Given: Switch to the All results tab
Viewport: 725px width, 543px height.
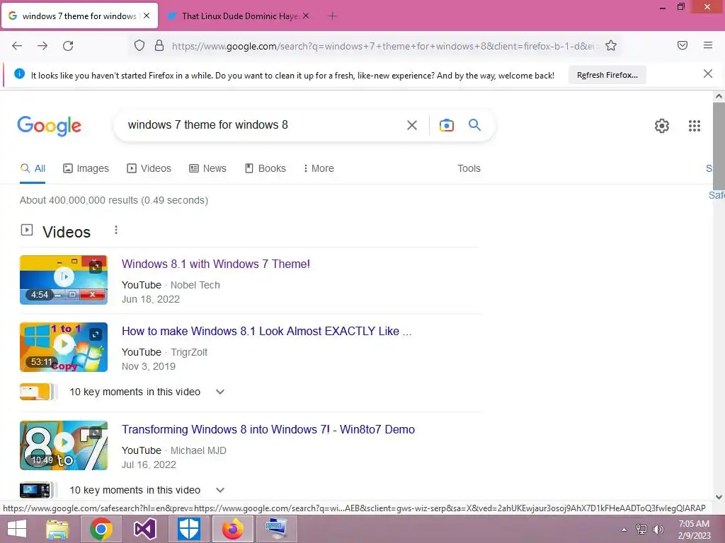Looking at the screenshot, I should click(x=33, y=168).
